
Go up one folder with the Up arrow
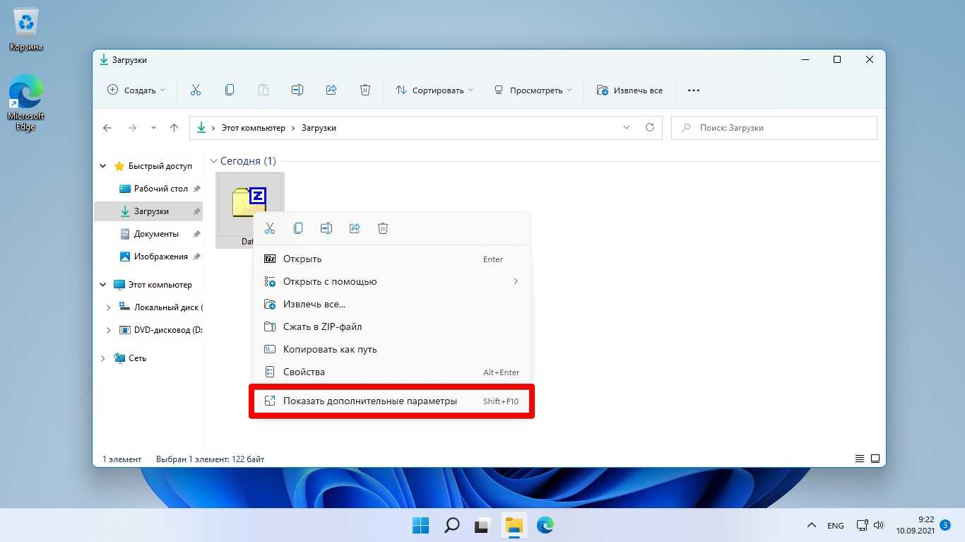(174, 128)
